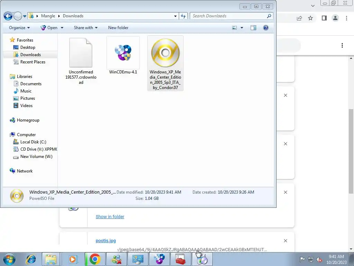Open Recent Places in navigation pane
The width and height of the screenshot is (354, 266).
pos(33,62)
